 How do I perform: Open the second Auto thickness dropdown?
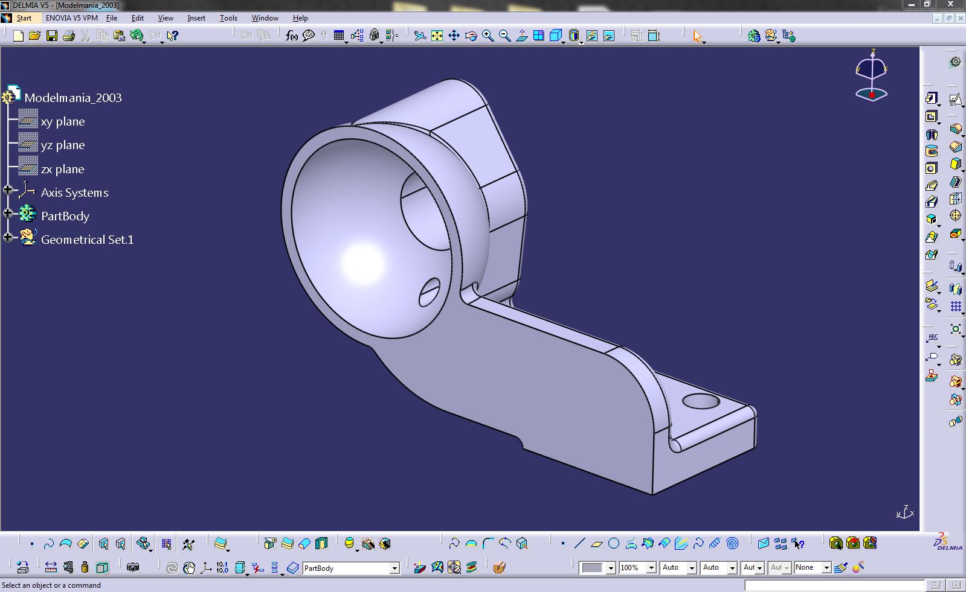tap(732, 568)
